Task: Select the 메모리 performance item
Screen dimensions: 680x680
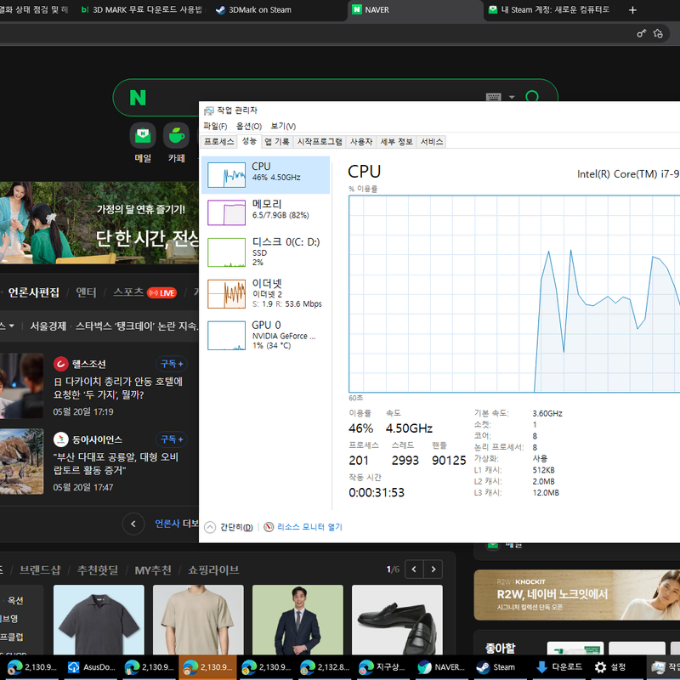Action: (x=265, y=212)
